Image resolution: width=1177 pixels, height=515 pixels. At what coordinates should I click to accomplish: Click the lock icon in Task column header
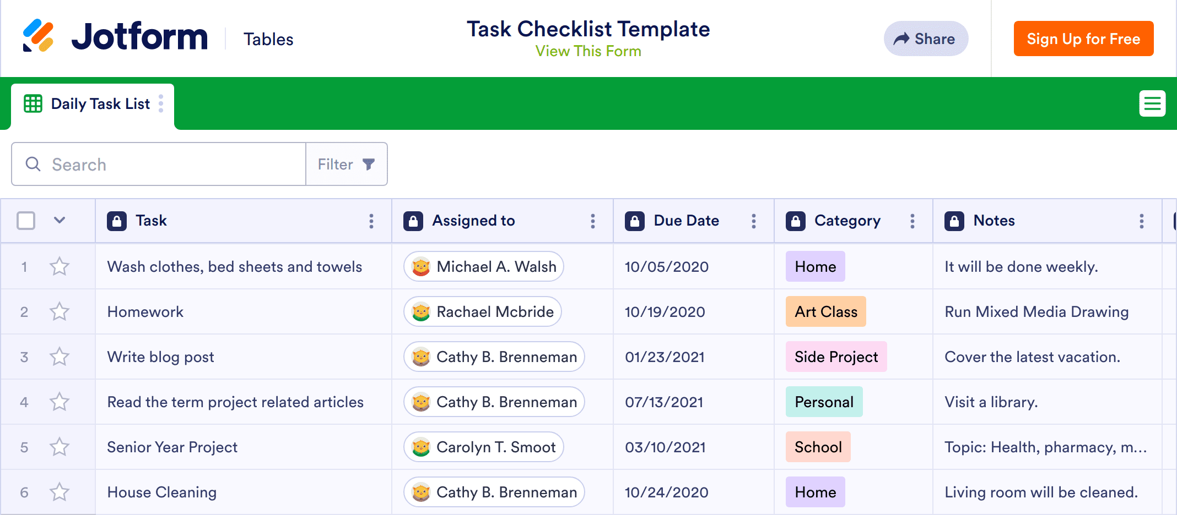117,221
